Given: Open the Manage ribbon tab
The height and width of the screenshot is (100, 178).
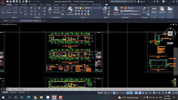Looking at the screenshot, I should coord(48,4).
